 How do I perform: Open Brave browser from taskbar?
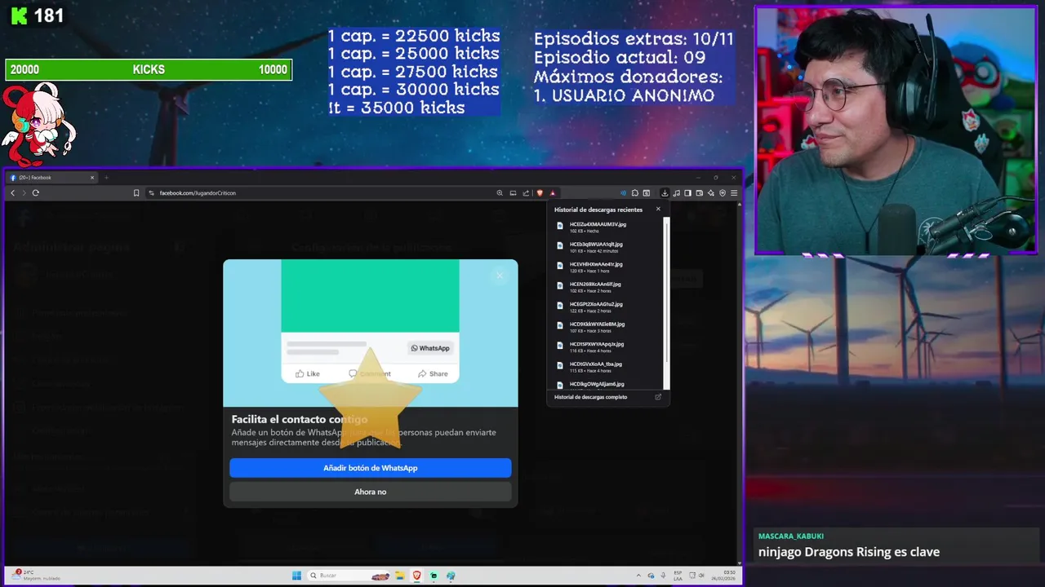point(417,576)
